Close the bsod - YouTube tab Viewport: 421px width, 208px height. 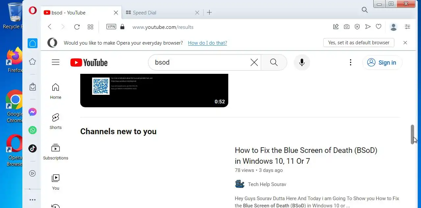(116, 12)
